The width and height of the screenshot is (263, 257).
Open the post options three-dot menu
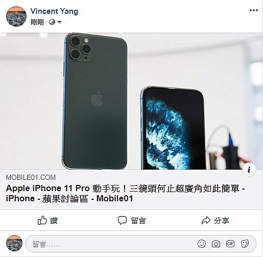pos(254,10)
